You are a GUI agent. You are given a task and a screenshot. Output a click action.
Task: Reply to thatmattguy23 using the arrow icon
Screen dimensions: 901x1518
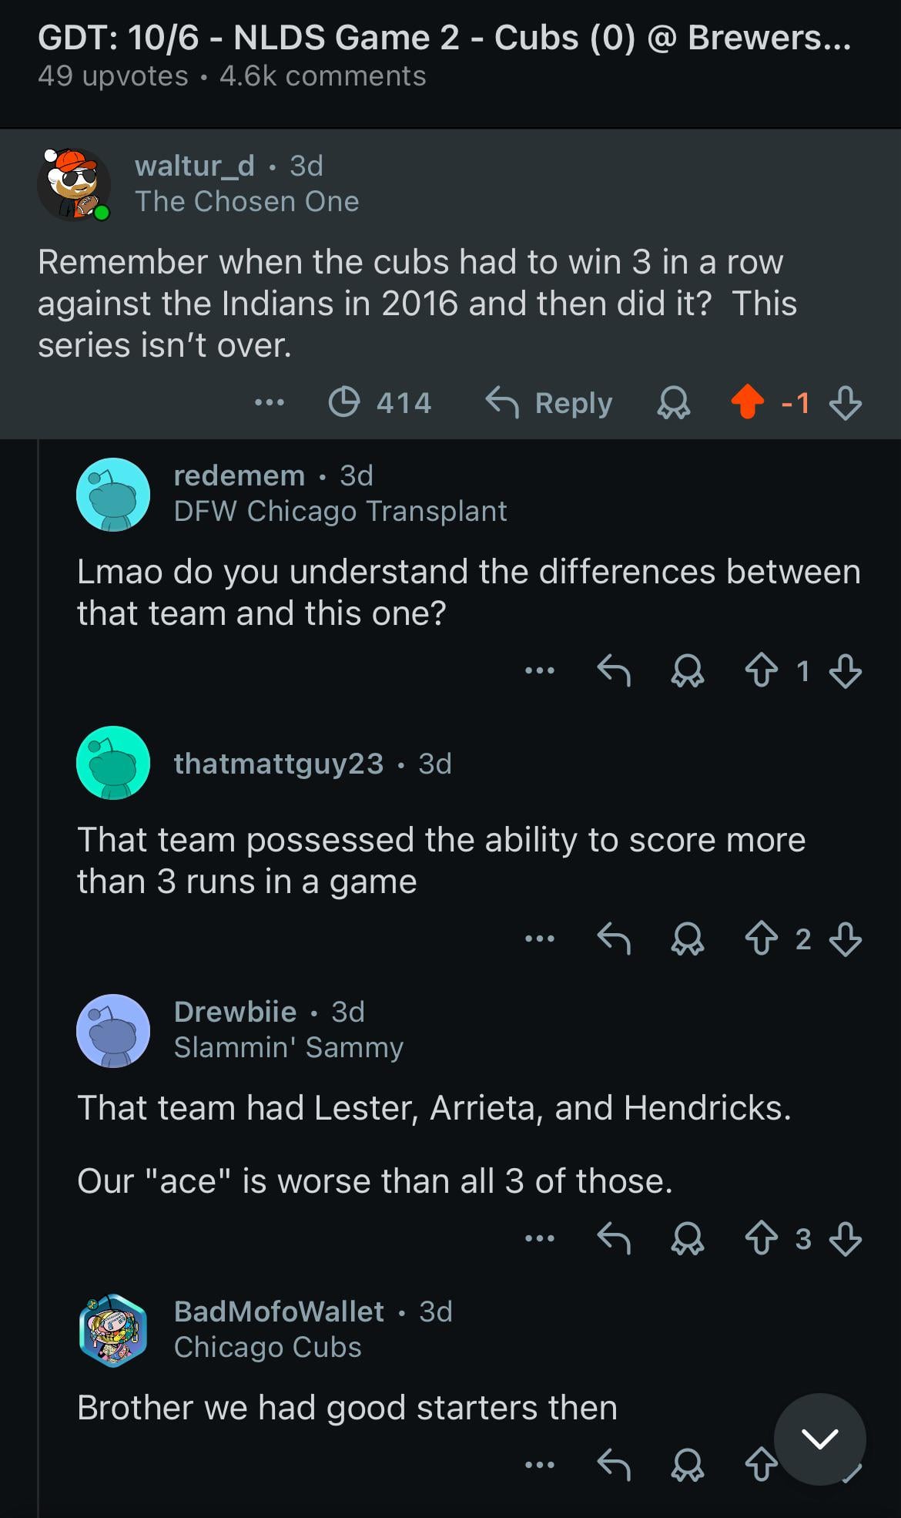[614, 939]
